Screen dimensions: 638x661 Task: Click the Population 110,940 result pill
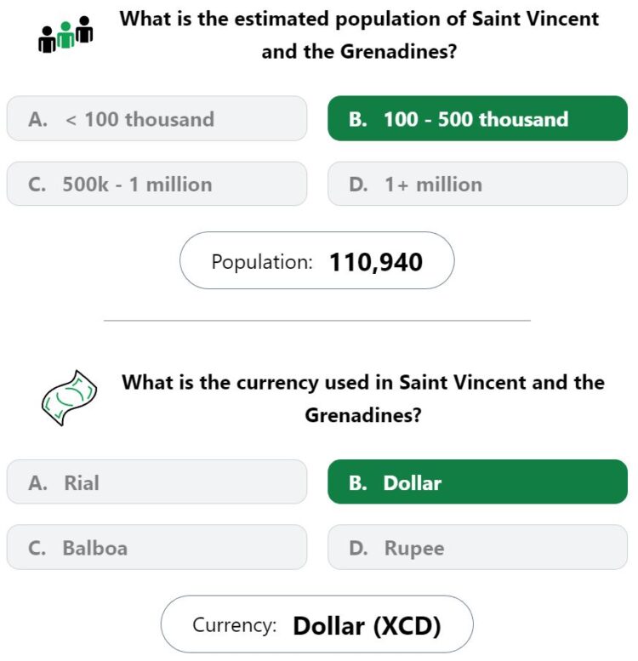[x=317, y=260]
